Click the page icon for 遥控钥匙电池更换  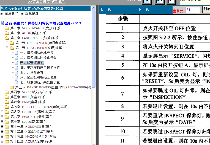(x=17, y=53)
